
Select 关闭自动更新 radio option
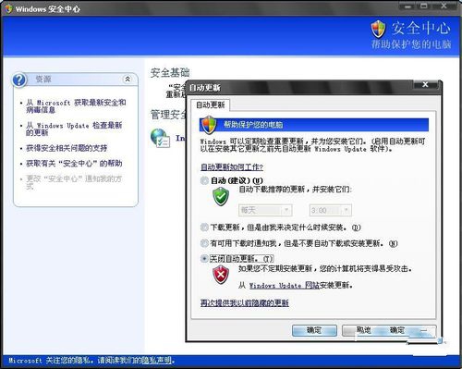pyautogui.click(x=204, y=259)
